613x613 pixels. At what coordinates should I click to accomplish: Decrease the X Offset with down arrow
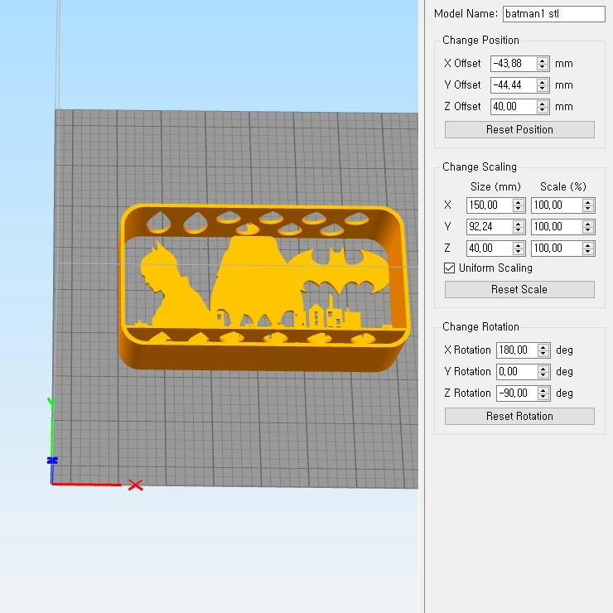point(543,67)
